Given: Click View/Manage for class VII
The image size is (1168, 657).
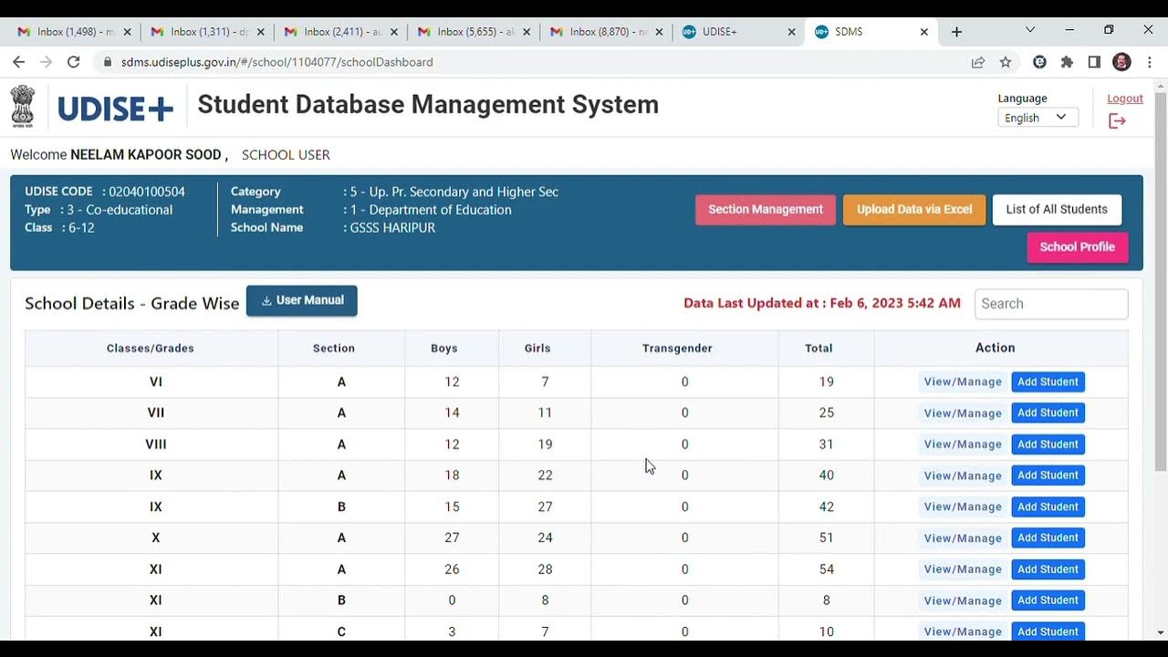Looking at the screenshot, I should 963,413.
